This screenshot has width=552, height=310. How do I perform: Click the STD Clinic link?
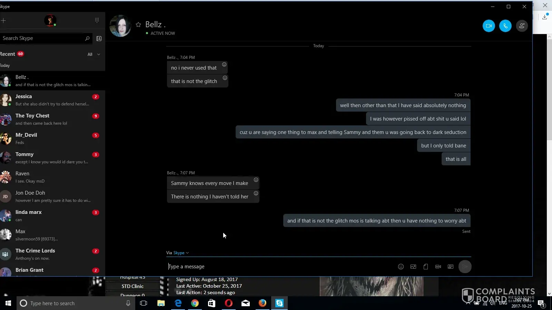(x=132, y=286)
